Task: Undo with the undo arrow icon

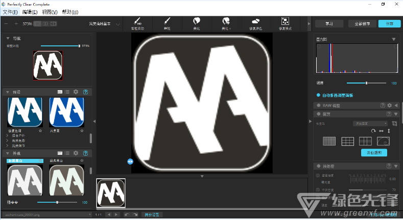Action: coord(127,214)
